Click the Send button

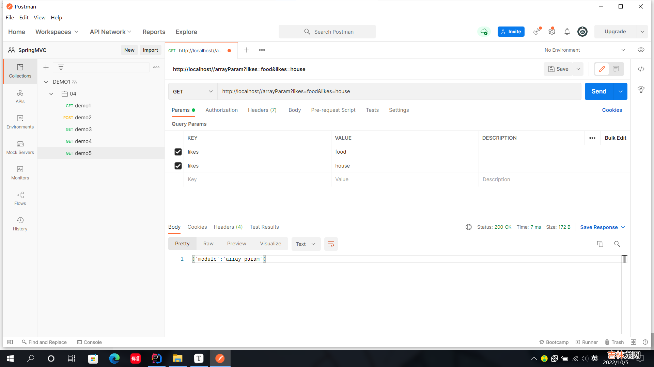point(599,91)
